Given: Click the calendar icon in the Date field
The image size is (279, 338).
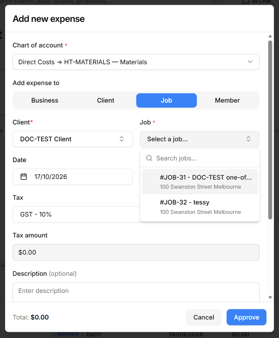Looking at the screenshot, I should click(24, 177).
